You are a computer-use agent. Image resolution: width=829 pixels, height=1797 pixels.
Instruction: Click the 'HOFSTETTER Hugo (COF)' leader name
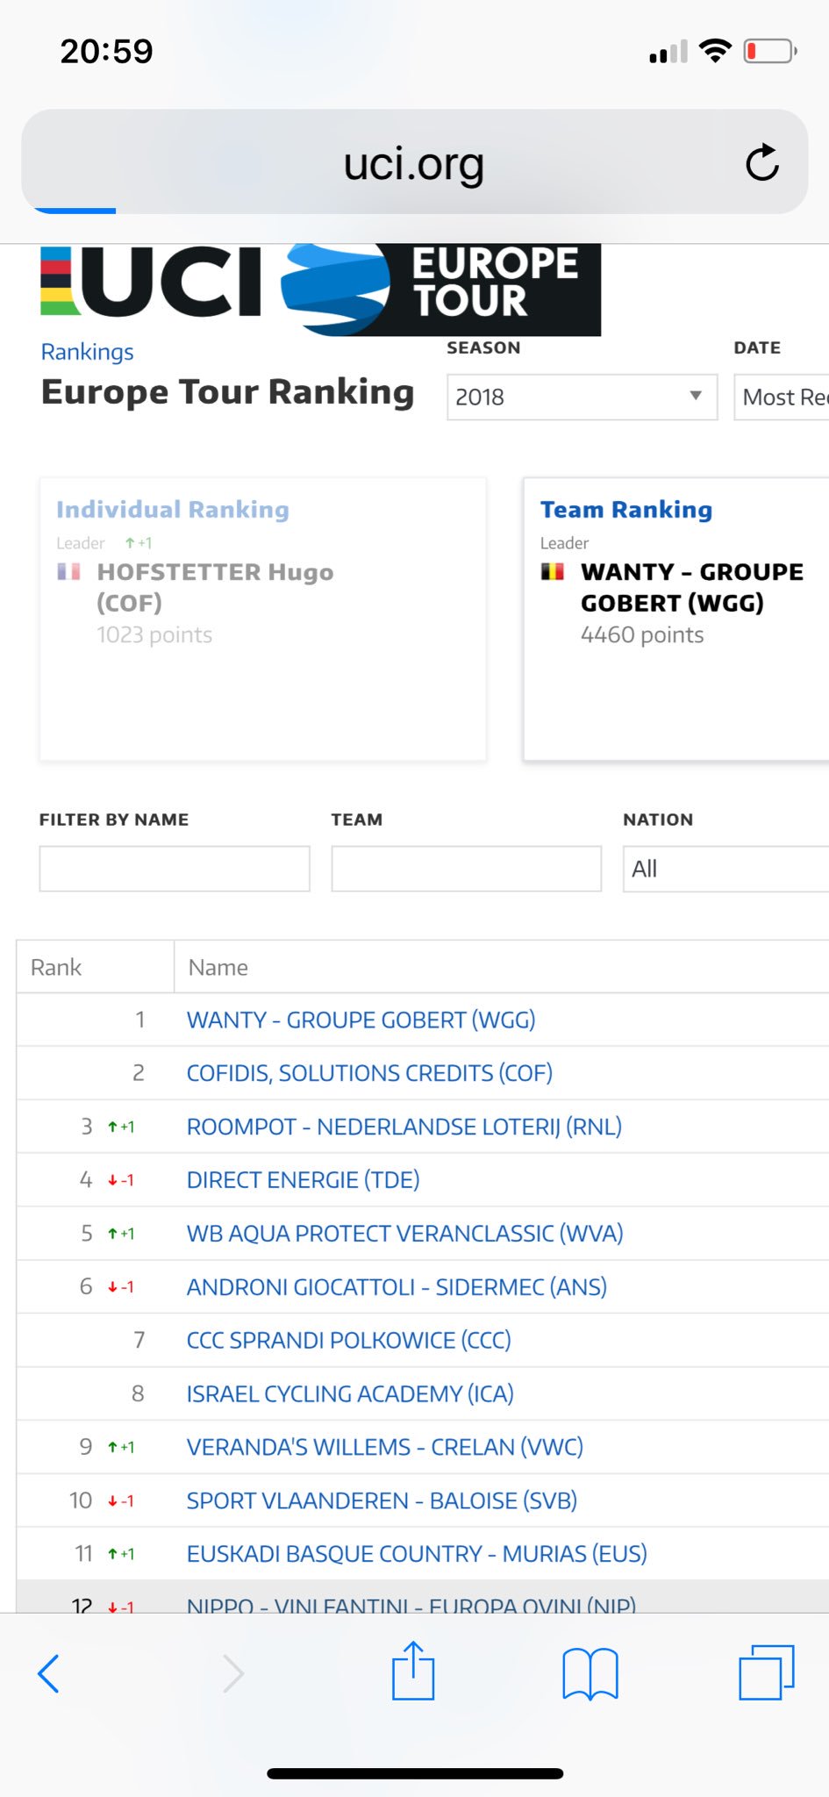(215, 587)
